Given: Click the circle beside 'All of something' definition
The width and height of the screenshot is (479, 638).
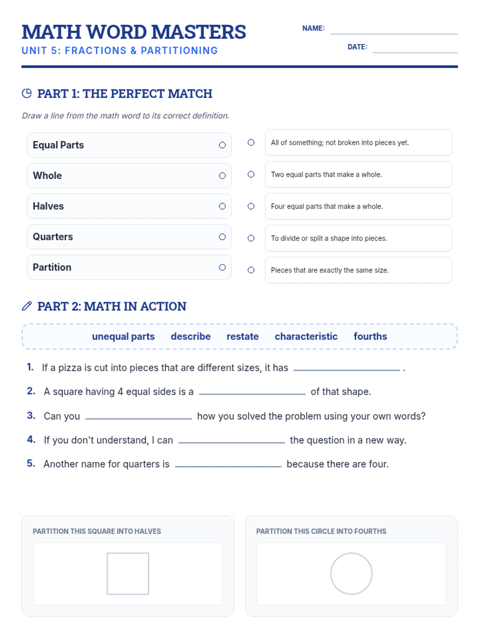Looking at the screenshot, I should point(251,142).
